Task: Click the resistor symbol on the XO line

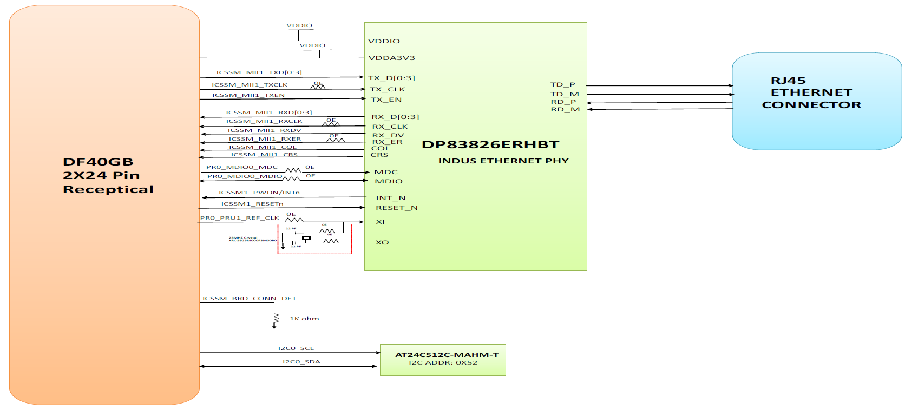Action: 331,241
